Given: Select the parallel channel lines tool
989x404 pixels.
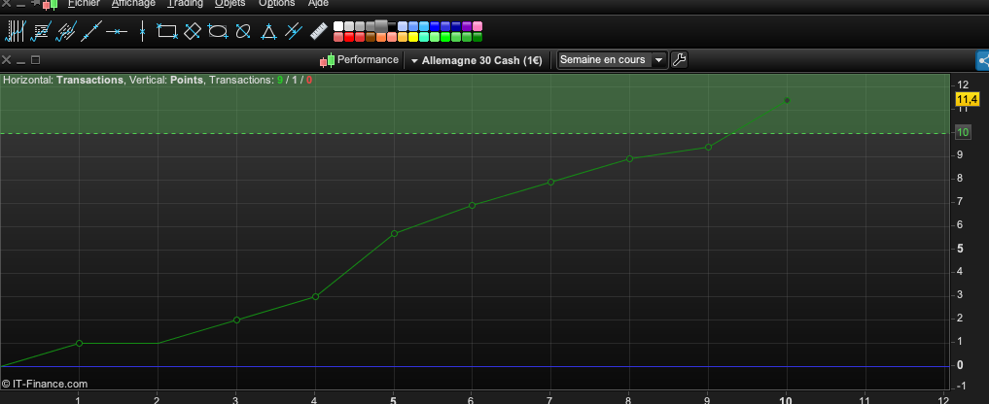Looking at the screenshot, I should [x=65, y=30].
